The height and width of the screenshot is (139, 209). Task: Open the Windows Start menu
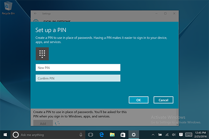point(5,135)
